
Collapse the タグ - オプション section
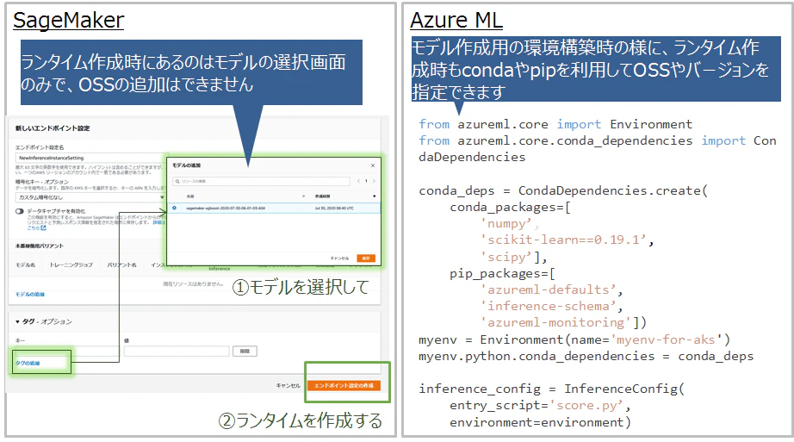18,322
